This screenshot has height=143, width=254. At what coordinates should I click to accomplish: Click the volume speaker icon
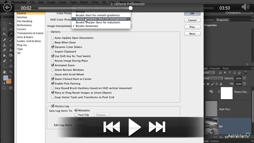(245, 7)
